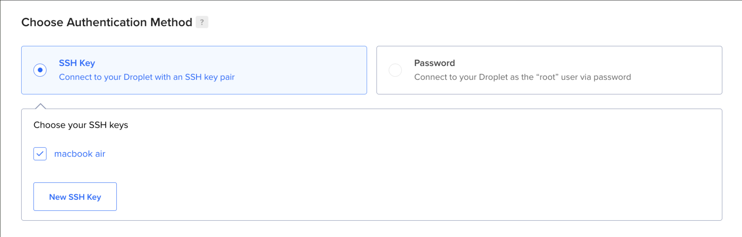Click the "Choose Authentication Method" heading

[x=107, y=22]
